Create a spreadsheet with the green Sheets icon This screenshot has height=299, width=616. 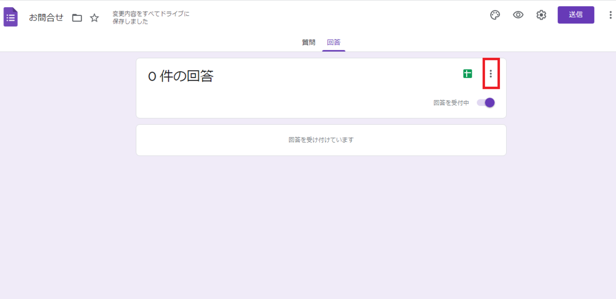click(x=467, y=74)
